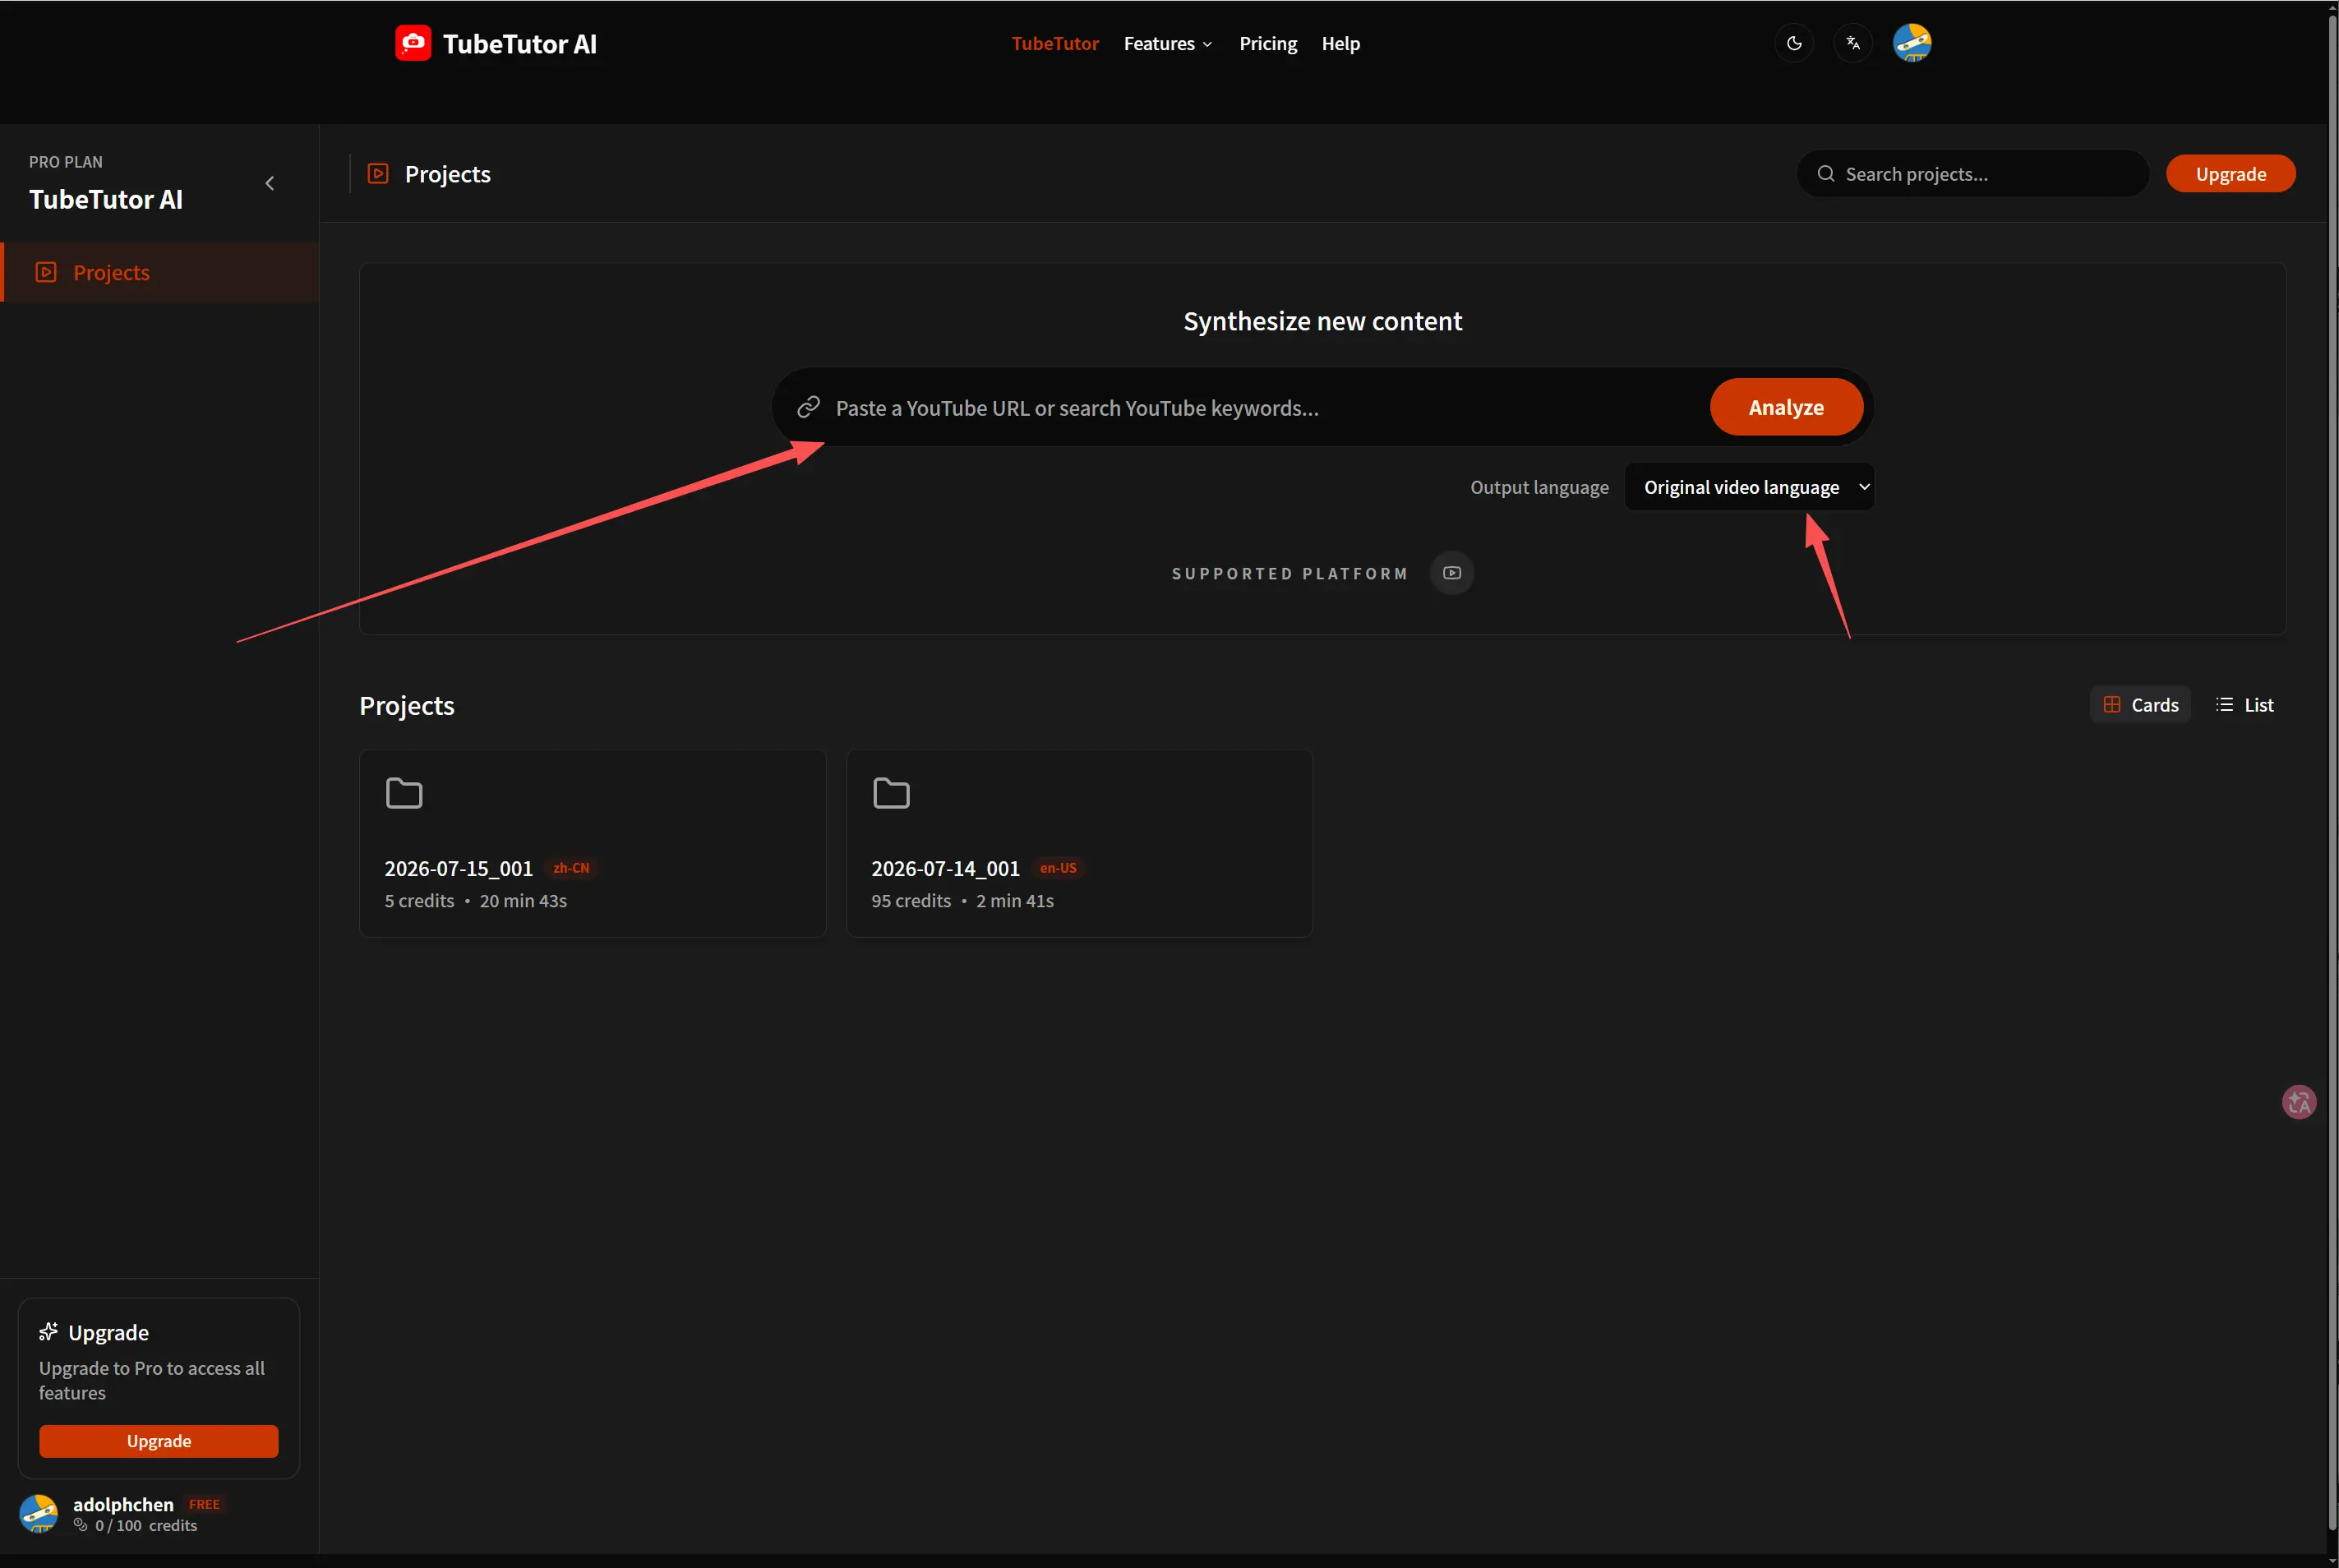Click the credits coin icon
Screen dimensions: 2339x1568
[81, 1525]
